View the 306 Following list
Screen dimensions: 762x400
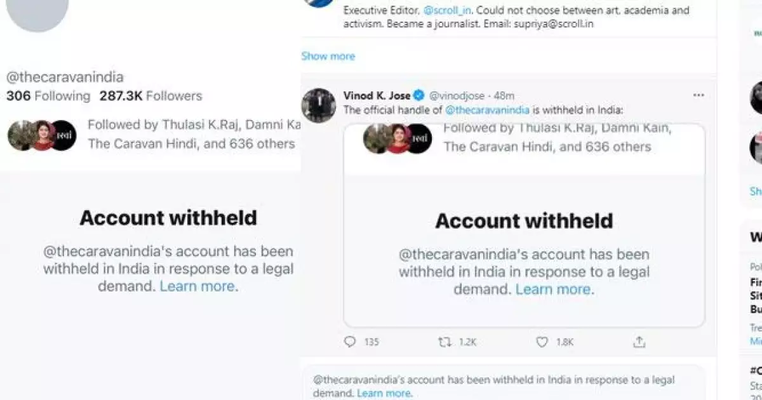click(x=48, y=96)
